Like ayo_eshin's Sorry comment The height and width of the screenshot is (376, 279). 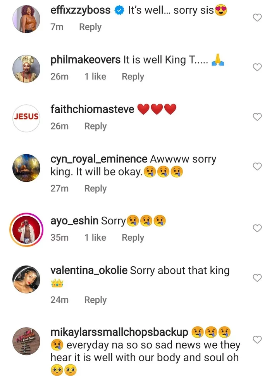(257, 228)
